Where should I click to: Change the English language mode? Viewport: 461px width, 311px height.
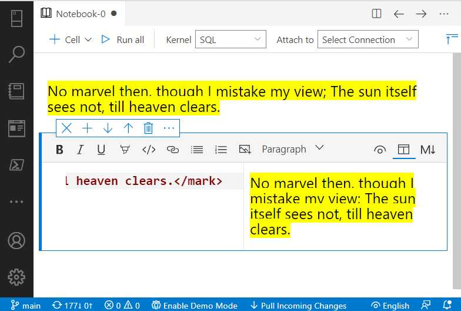point(390,305)
